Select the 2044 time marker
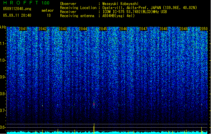 pos(83,29)
